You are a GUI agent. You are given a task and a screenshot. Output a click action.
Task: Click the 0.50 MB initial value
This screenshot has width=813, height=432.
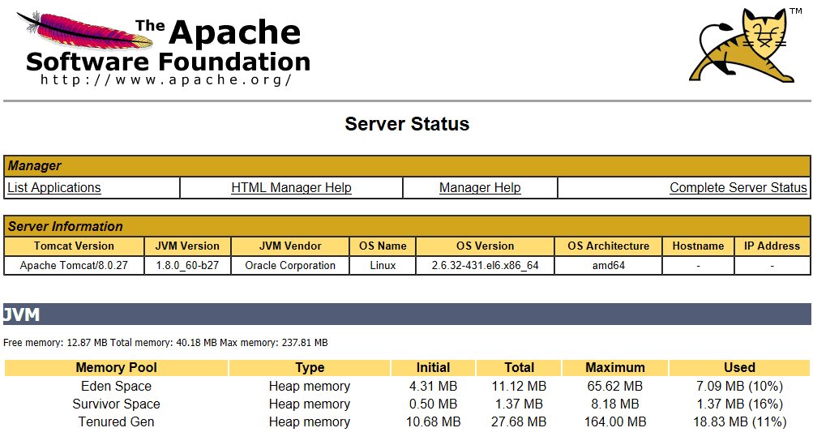(433, 404)
